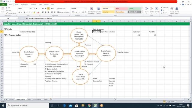Screen dimensions: 192x108
Task: Click the AutoSum sigma icon
Action: pyautogui.click(x=161, y=7)
